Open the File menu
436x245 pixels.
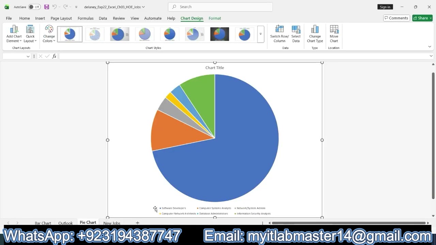click(9, 18)
